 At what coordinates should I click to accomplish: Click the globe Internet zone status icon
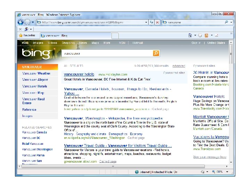(x=137, y=172)
